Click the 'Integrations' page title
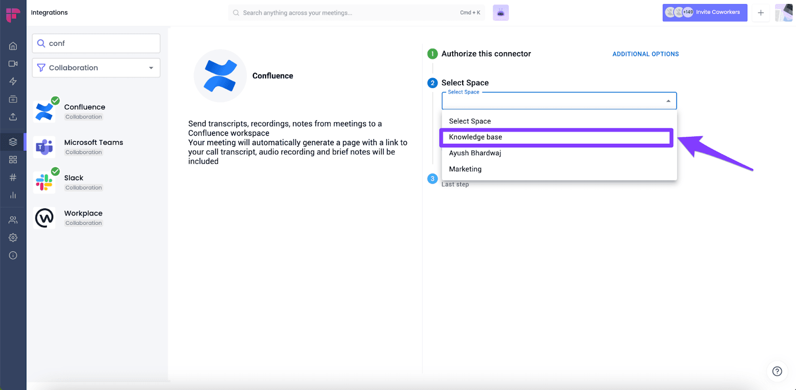This screenshot has height=390, width=796. click(49, 12)
